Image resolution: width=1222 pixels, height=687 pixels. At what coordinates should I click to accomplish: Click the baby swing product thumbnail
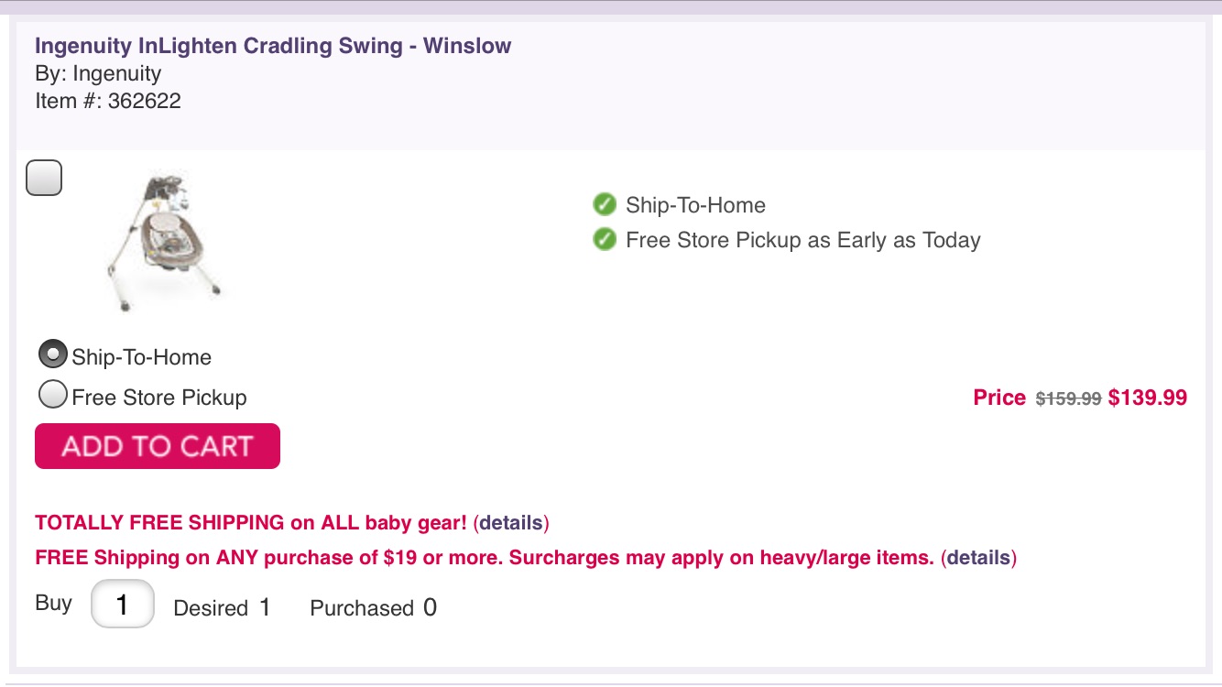pyautogui.click(x=165, y=240)
